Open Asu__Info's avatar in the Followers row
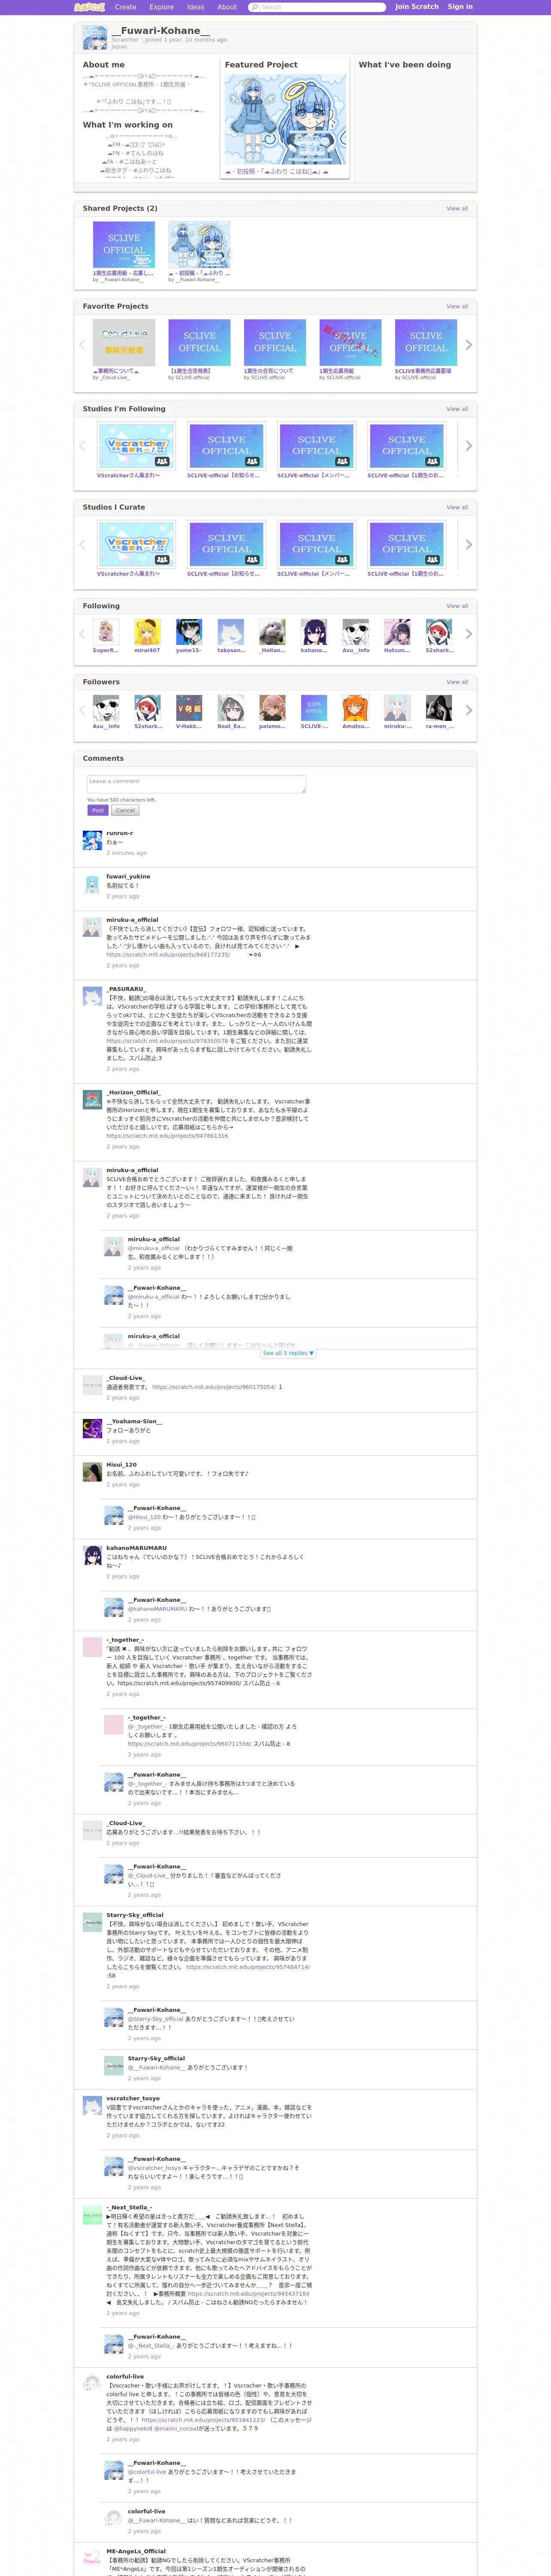This screenshot has width=551, height=2576. coord(106,708)
